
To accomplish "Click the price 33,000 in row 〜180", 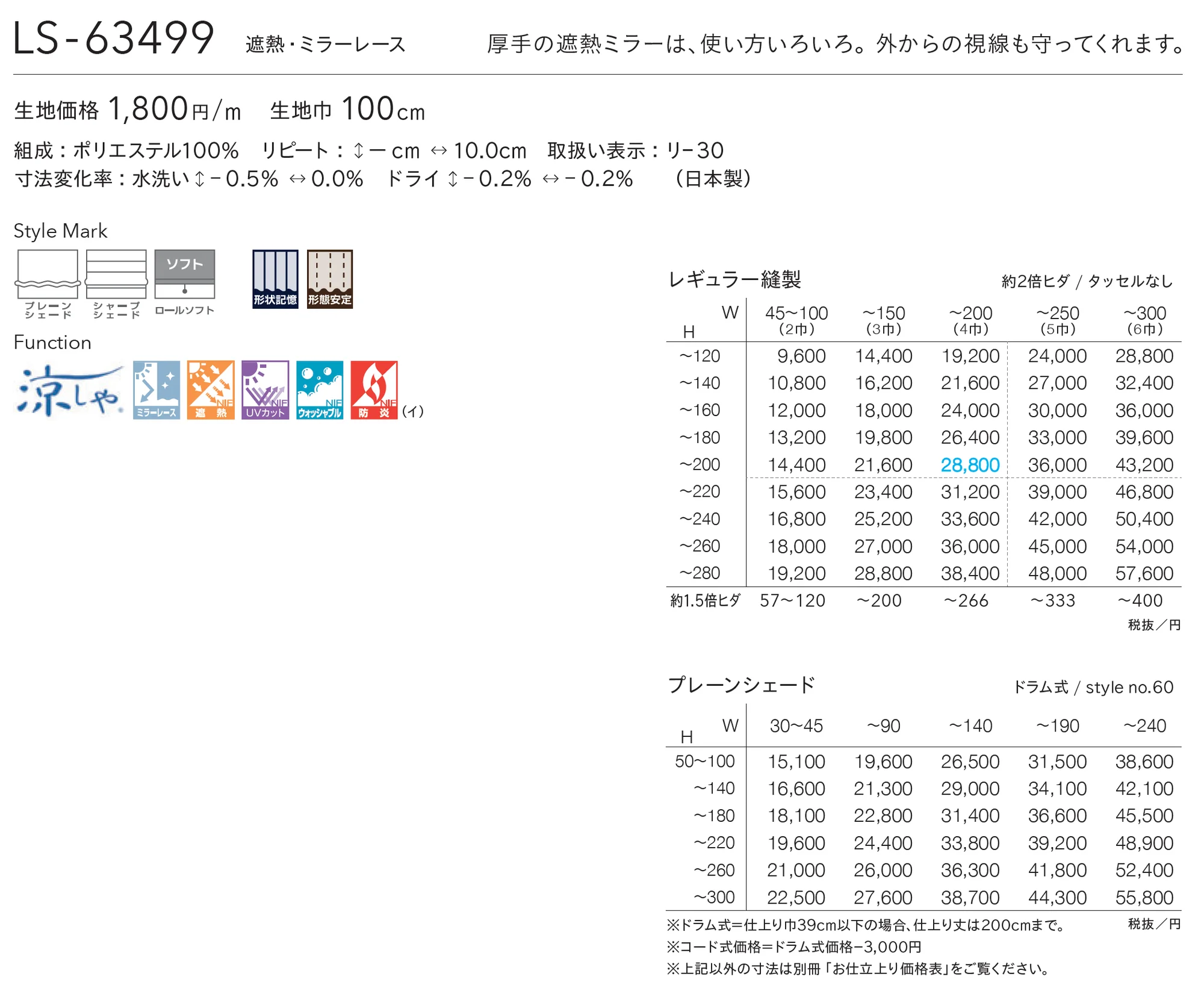I will pyautogui.click(x=1057, y=438).
